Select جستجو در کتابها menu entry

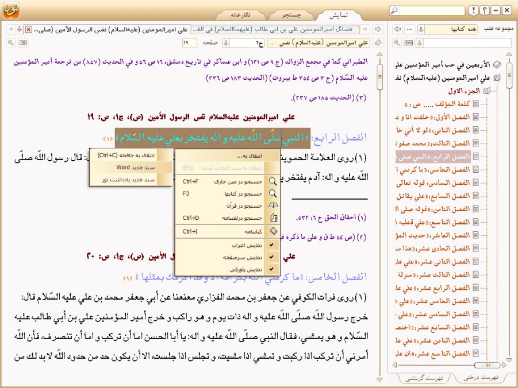coord(228,193)
